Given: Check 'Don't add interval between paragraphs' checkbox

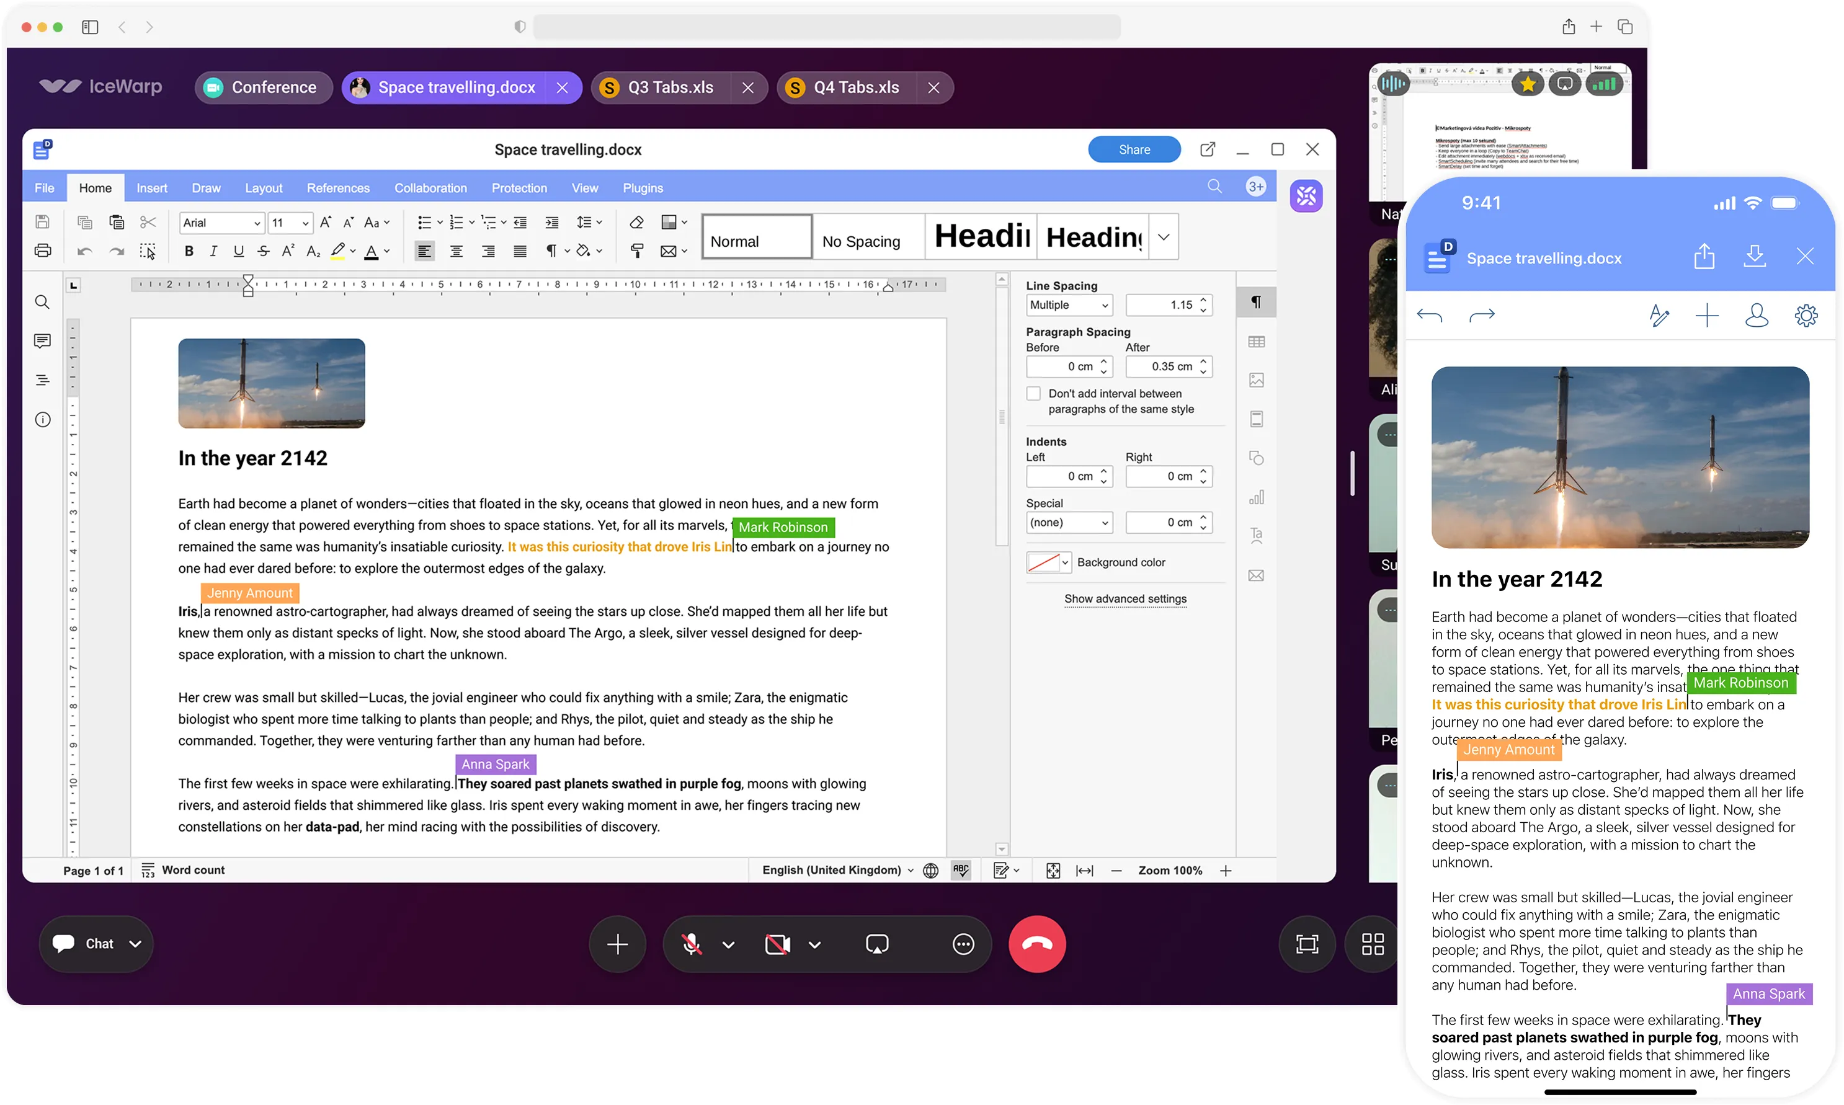Looking at the screenshot, I should (x=1034, y=393).
